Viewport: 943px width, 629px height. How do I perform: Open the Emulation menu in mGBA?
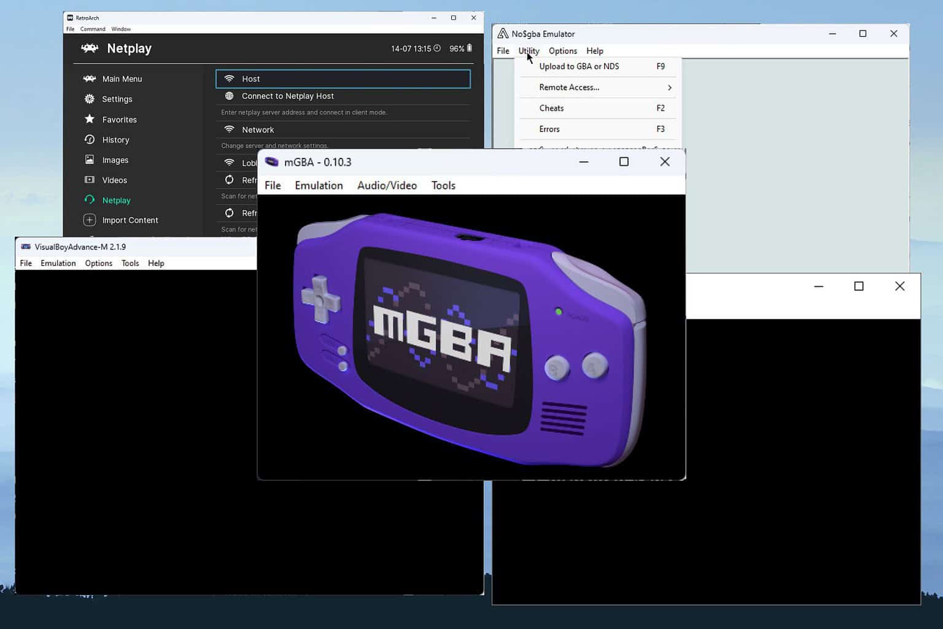(x=318, y=185)
